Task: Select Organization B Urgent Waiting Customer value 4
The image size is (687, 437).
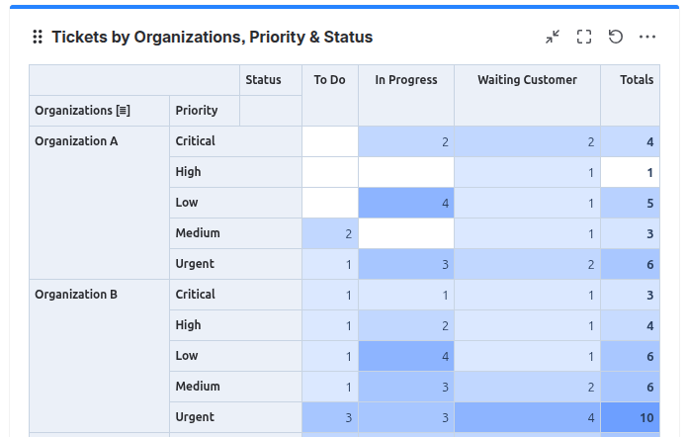Action: 527,417
